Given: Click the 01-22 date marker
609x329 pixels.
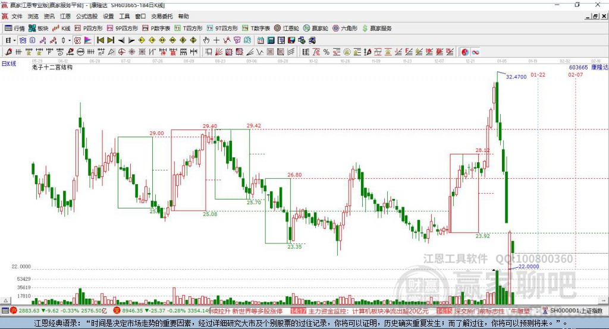Looking at the screenshot, I should [x=538, y=74].
